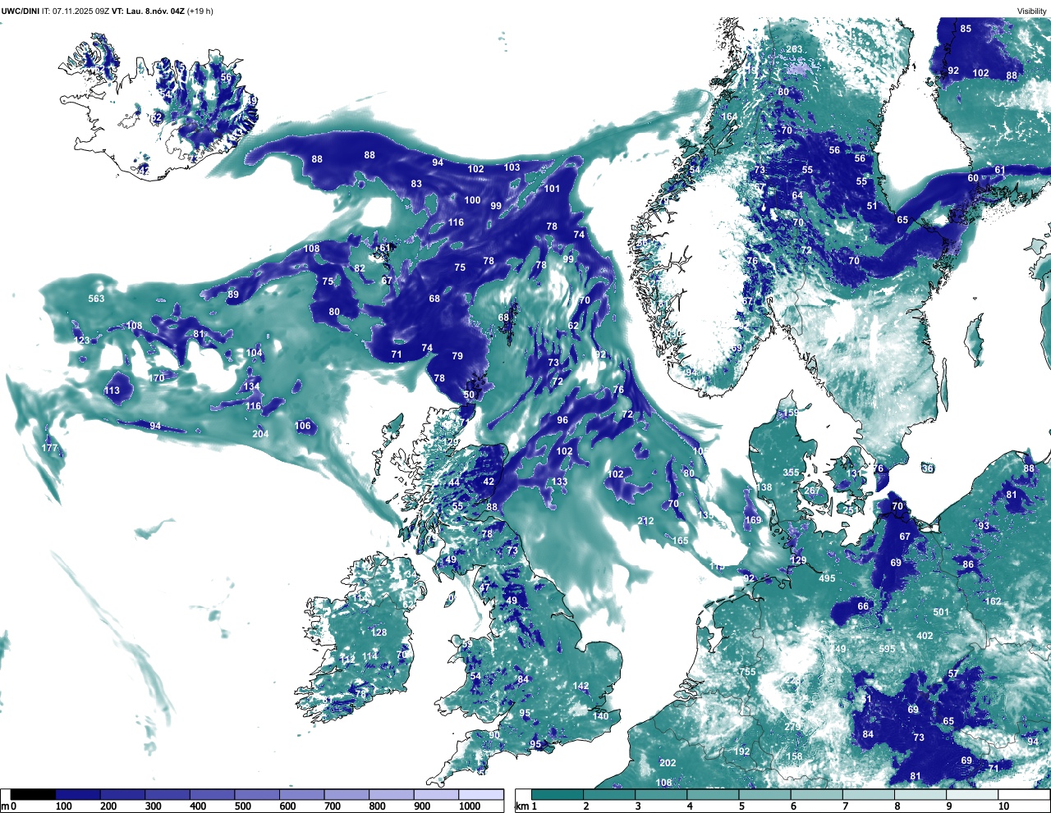Choose the 1–2 km dark teal legend swatch

click(x=558, y=794)
